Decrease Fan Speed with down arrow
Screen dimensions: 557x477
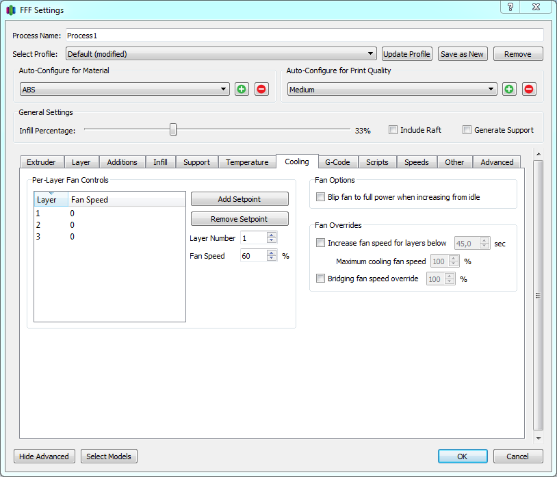(x=272, y=259)
